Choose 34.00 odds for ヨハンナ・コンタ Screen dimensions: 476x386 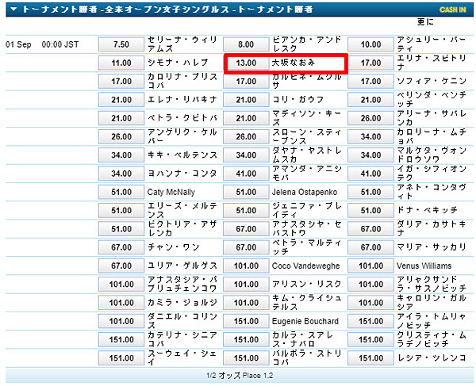pos(121,174)
